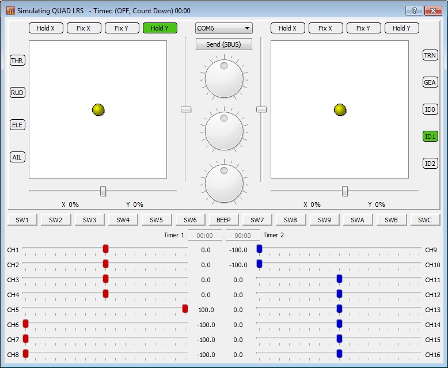The height and width of the screenshot is (368, 448).
Task: Click the left stick yellow ball
Action: [98, 110]
